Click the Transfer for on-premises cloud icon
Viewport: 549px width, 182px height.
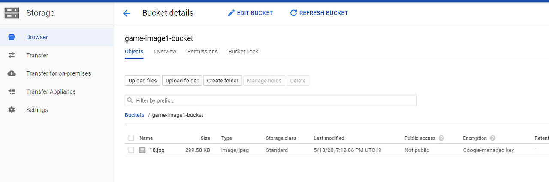coord(12,73)
